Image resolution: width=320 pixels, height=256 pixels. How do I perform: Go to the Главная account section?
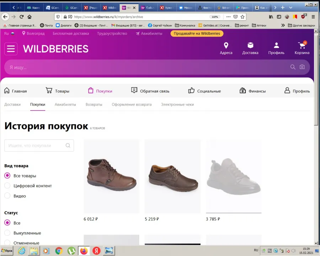tap(16, 91)
